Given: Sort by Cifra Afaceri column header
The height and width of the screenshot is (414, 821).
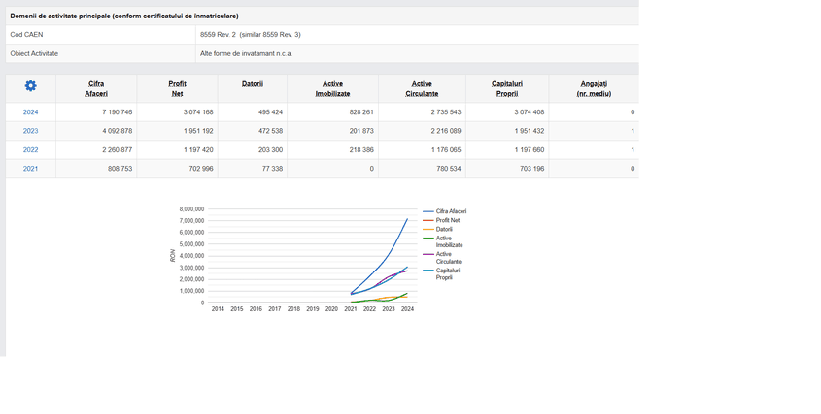Looking at the screenshot, I should point(96,88).
